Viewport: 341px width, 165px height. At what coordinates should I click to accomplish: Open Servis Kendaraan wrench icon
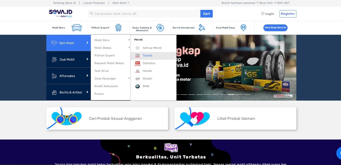[202, 28]
